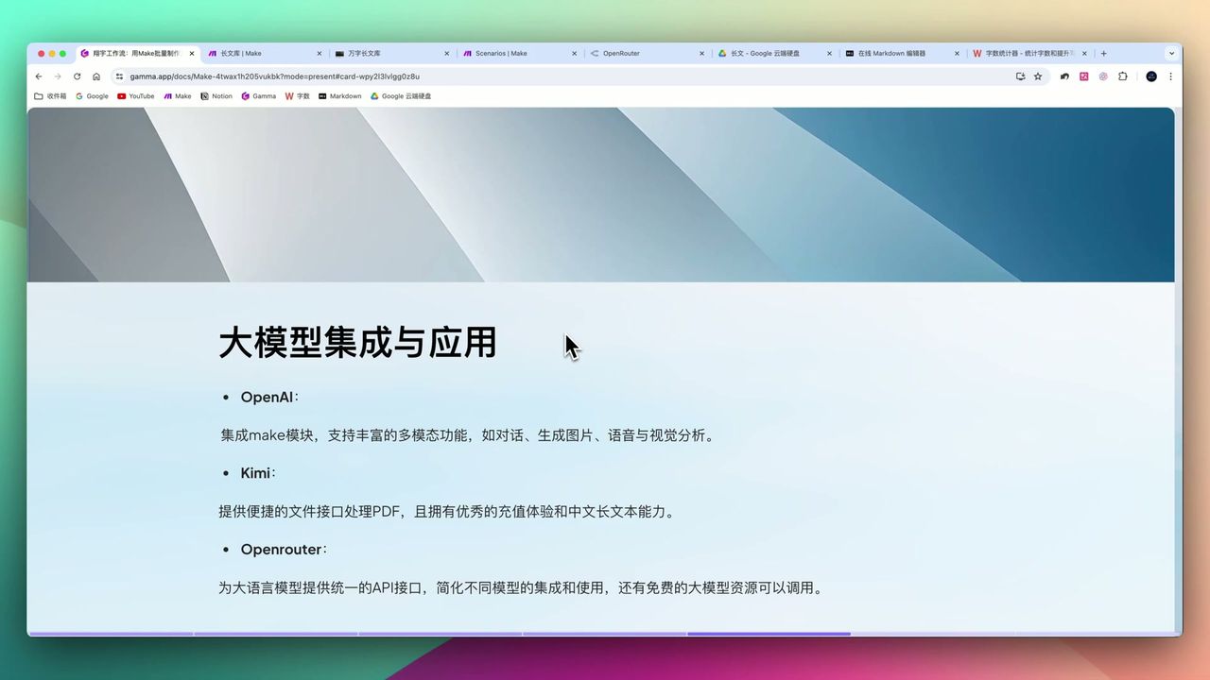1210x680 pixels.
Task: Click the install site icon in address bar
Action: click(x=1021, y=76)
